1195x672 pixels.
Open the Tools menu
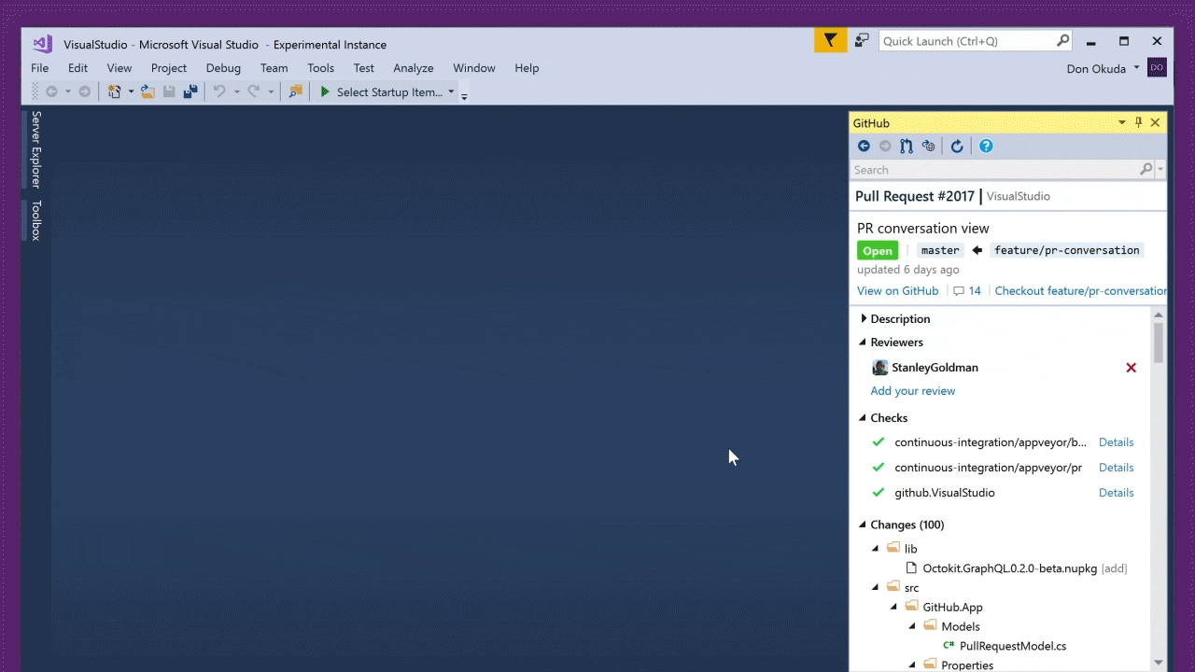pos(320,68)
